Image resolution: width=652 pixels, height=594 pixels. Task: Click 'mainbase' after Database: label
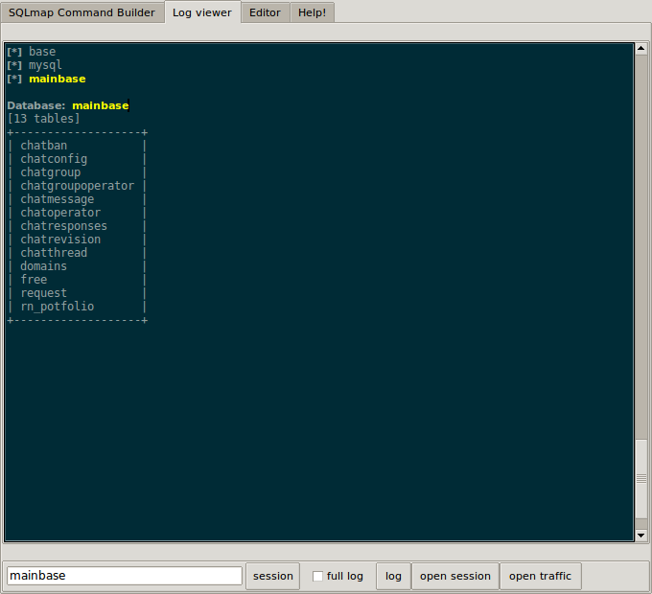[x=101, y=105]
